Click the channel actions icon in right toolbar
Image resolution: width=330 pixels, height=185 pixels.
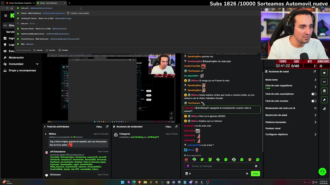coord(324,91)
